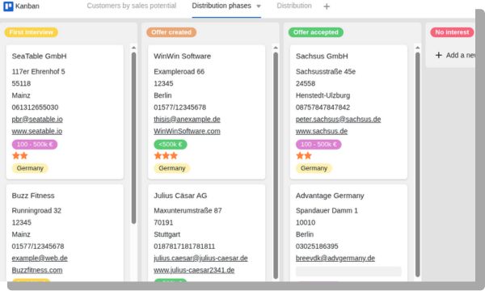
Task: Click the green <500k € tag on WinWin card
Action: (171, 145)
